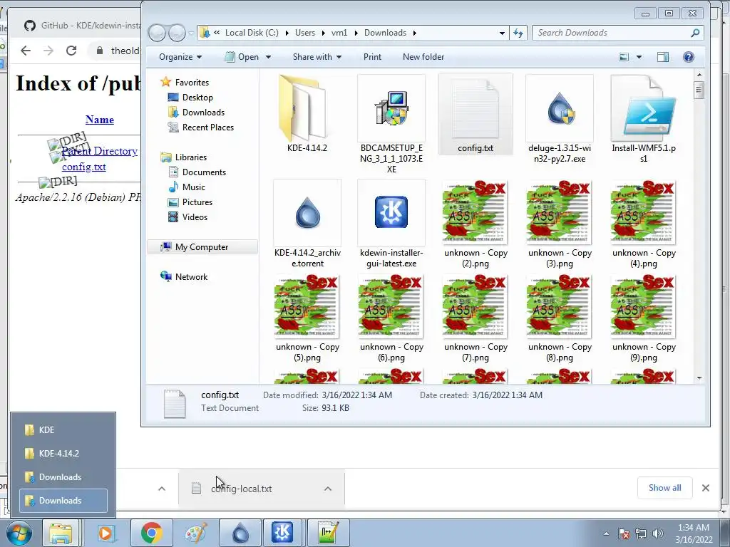Click change view icon in Explorer toolbar
This screenshot has width=730, height=547.
click(624, 57)
